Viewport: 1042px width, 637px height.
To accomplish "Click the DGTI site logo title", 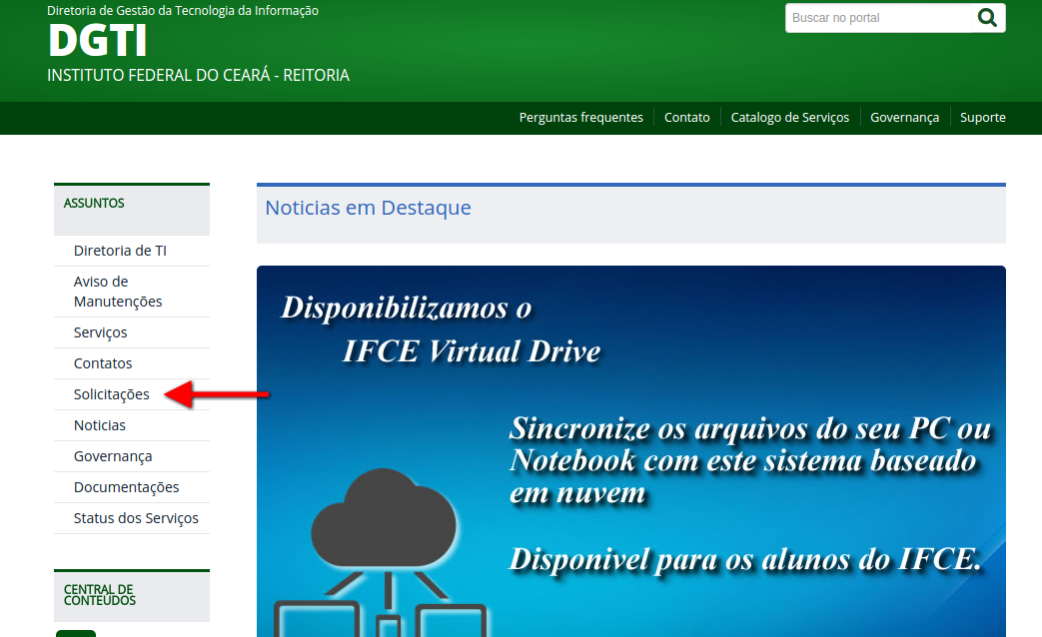I will point(97,41).
